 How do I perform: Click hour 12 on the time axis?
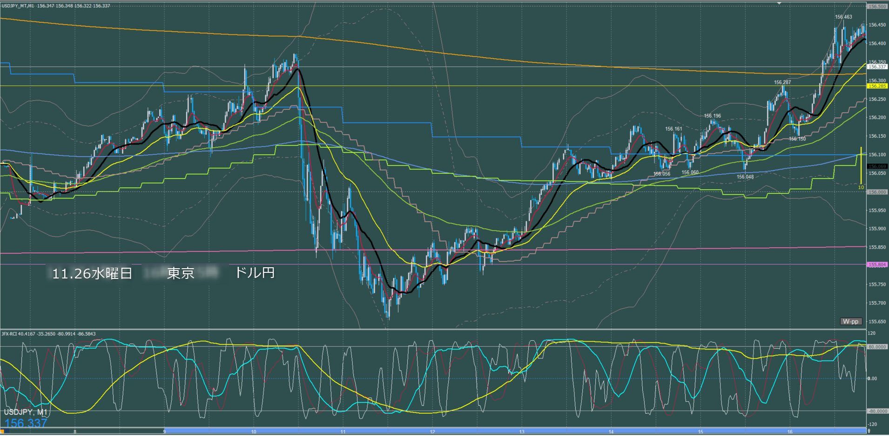pos(432,432)
